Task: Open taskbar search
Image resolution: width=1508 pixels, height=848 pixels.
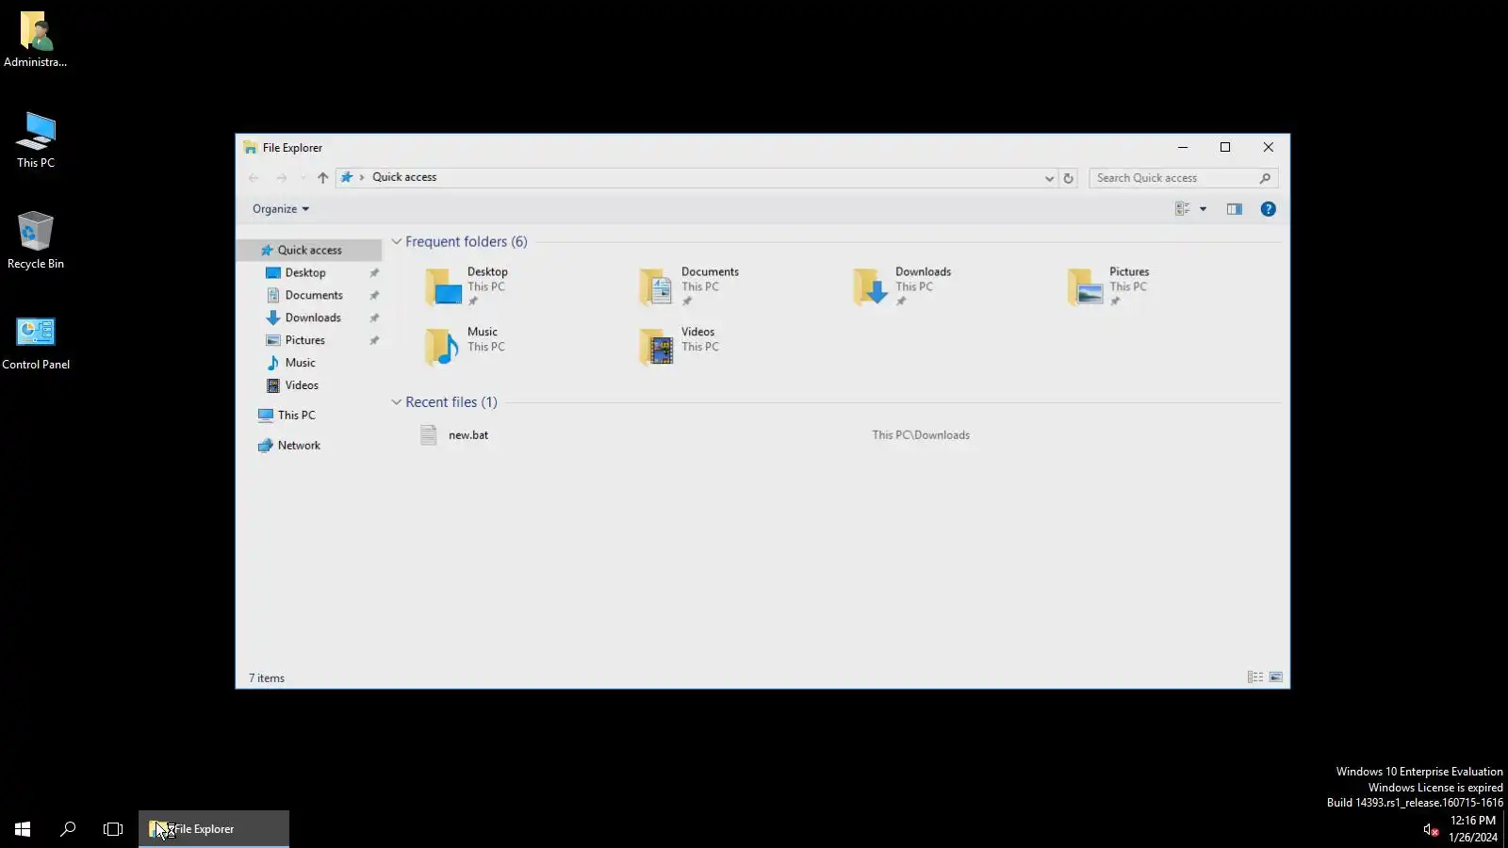Action: click(68, 829)
